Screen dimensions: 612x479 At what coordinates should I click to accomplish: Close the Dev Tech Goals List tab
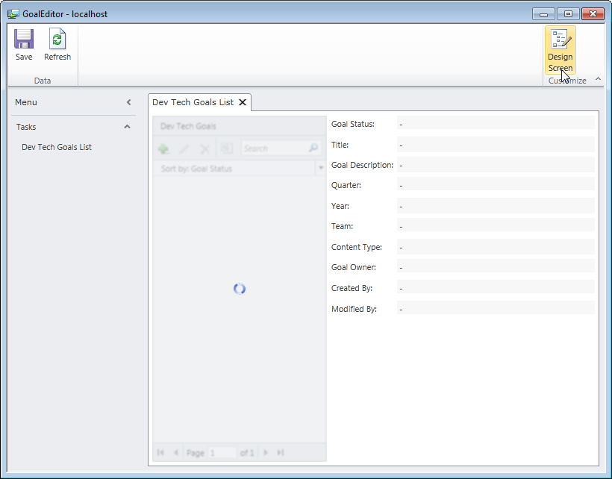click(x=243, y=102)
